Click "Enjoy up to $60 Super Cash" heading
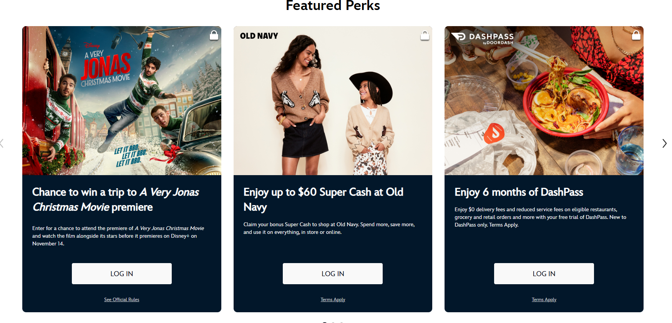This screenshot has width=672, height=323. coord(323,199)
